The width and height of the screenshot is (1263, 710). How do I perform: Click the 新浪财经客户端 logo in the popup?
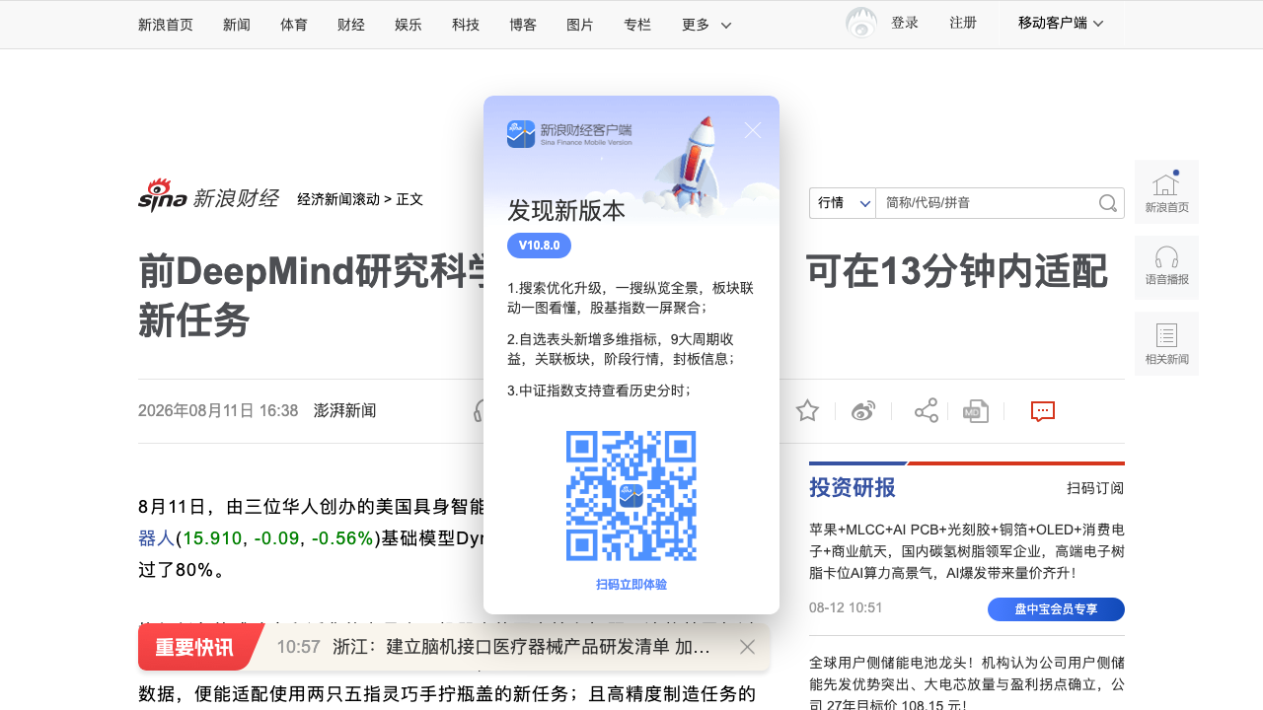pyautogui.click(x=569, y=134)
